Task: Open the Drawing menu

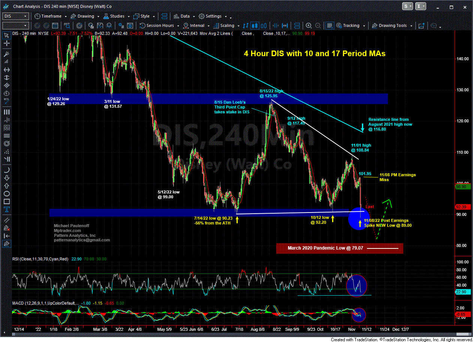Action: [85, 16]
